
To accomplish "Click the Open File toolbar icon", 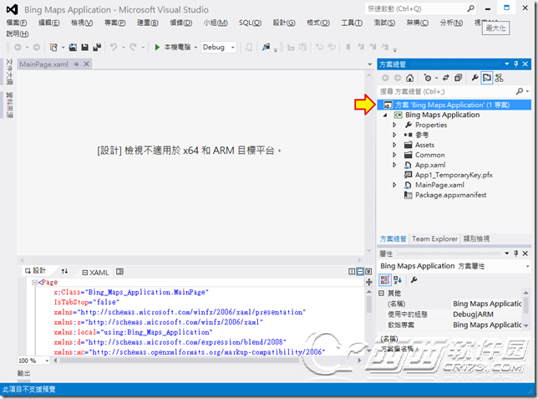I will [73, 47].
